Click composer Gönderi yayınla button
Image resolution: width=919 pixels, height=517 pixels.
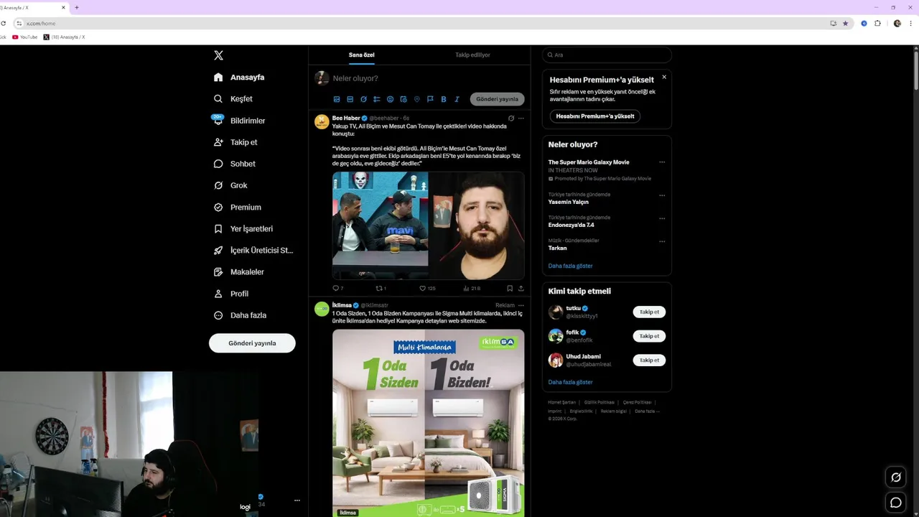498,99
